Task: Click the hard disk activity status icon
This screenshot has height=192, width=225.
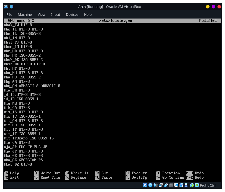Action: coord(145,185)
